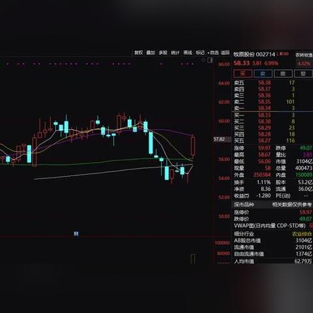313x313 pixels.
Task: Click the 最低 value 56.06
Action: (x=264, y=162)
